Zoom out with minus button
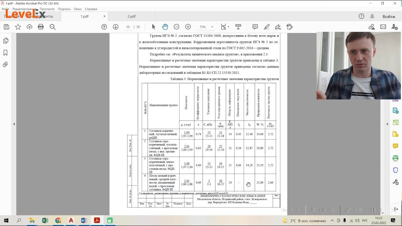This screenshot has width=402, height=226. (x=177, y=27)
